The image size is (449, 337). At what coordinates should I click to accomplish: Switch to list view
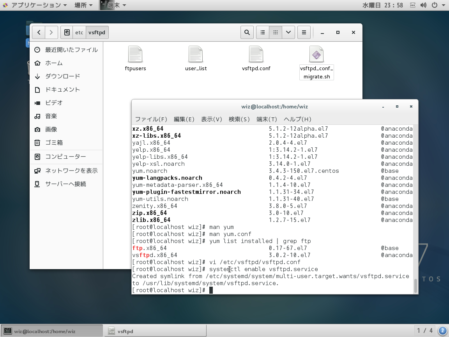[263, 32]
